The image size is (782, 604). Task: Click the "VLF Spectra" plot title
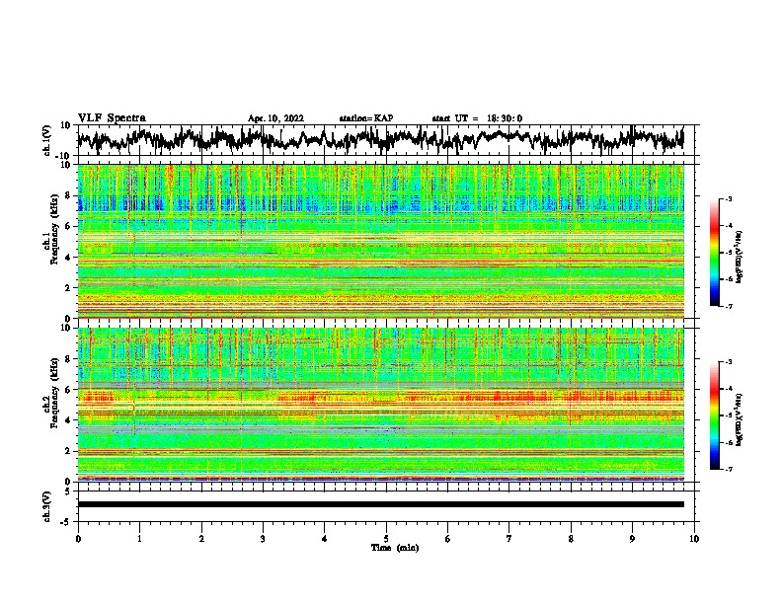pos(112,117)
